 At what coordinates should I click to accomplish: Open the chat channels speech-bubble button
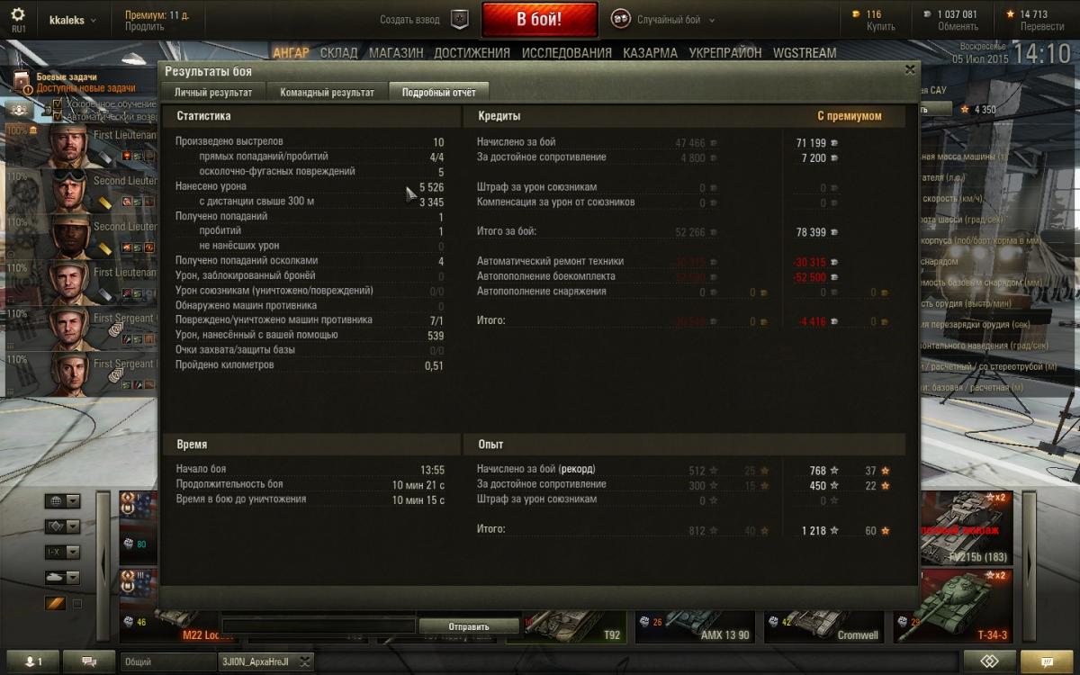pos(89,661)
